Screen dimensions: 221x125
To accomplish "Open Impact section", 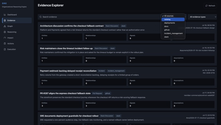I will 17,38.
